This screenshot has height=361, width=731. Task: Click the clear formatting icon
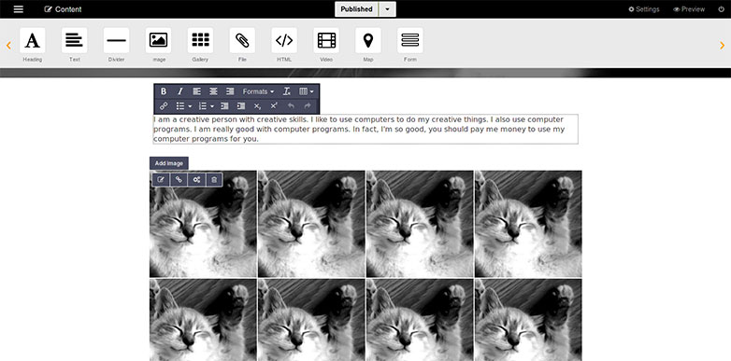click(x=287, y=91)
